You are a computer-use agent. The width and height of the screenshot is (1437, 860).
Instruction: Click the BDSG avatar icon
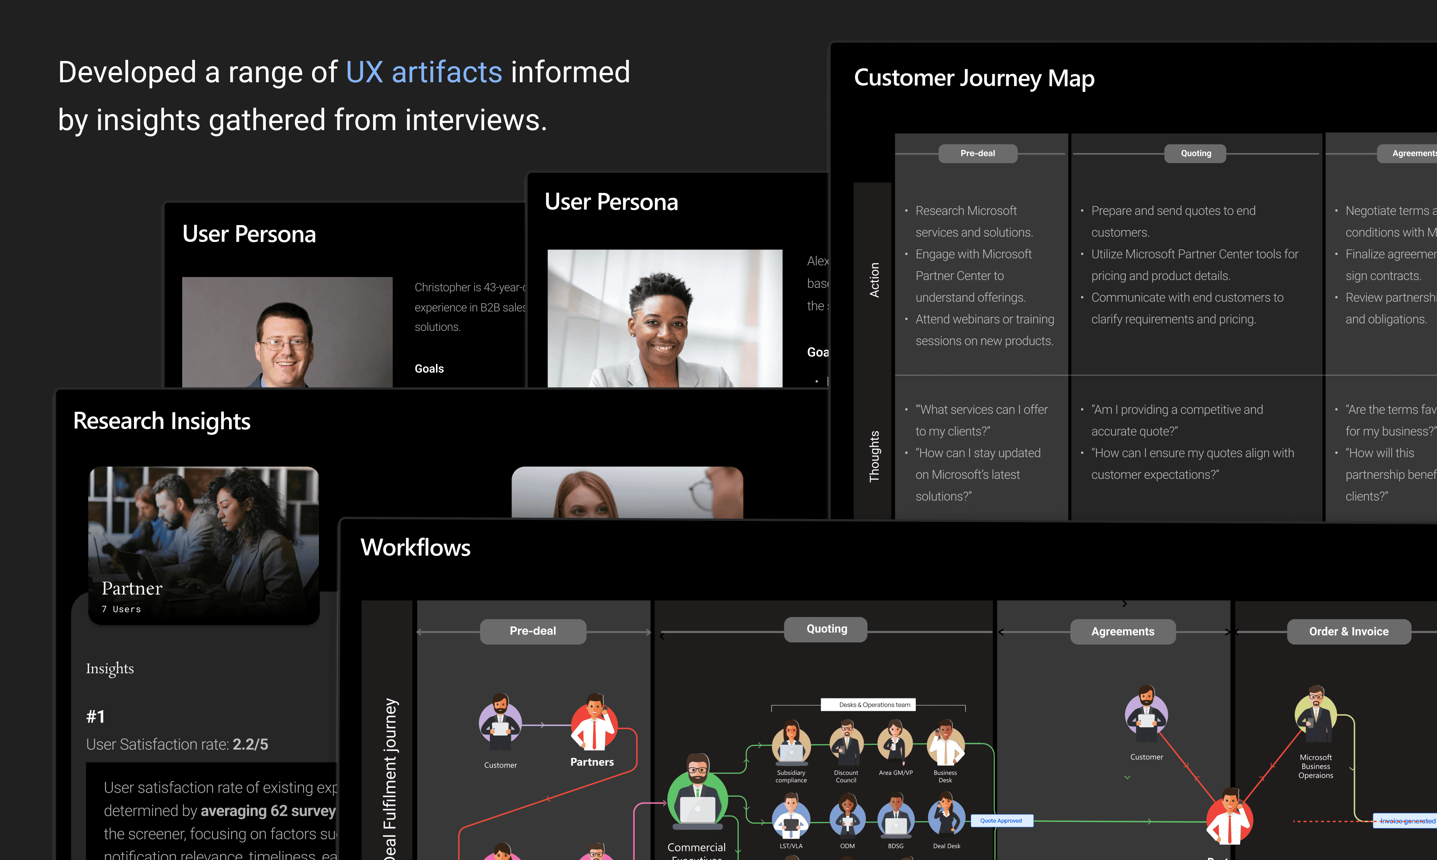[x=896, y=818]
